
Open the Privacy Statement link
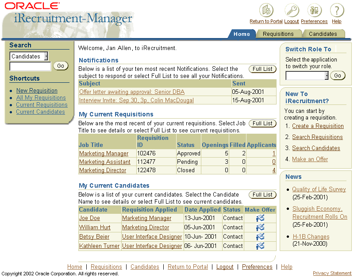pos(332,274)
